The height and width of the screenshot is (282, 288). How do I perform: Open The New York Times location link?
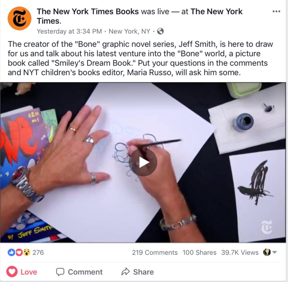139,16
